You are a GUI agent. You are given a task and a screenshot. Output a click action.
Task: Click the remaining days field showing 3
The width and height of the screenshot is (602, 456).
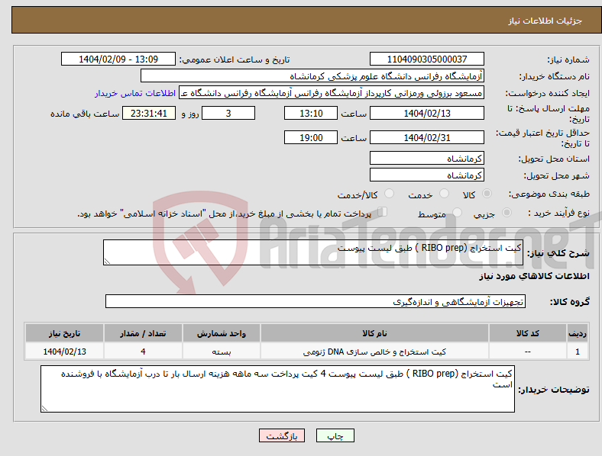(228, 113)
